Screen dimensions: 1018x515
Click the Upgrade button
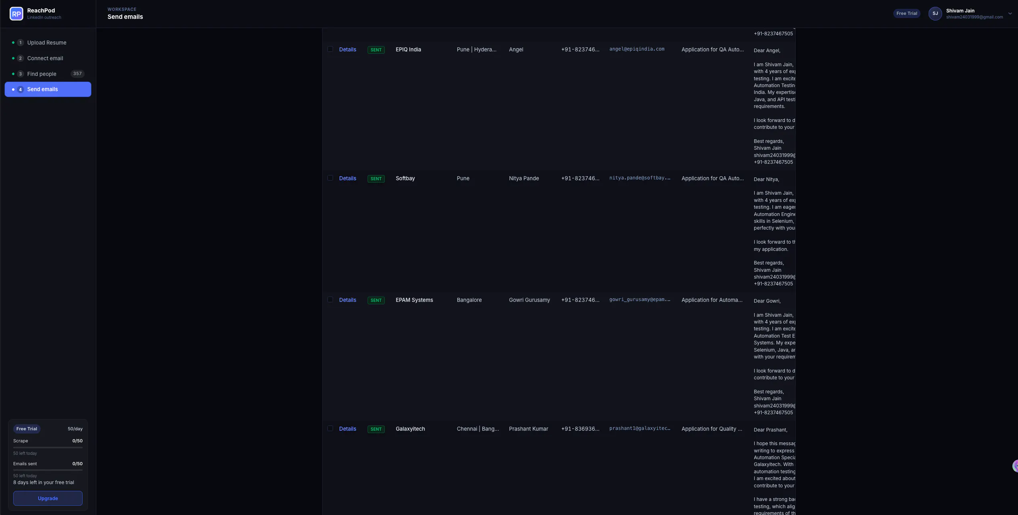tap(48, 499)
